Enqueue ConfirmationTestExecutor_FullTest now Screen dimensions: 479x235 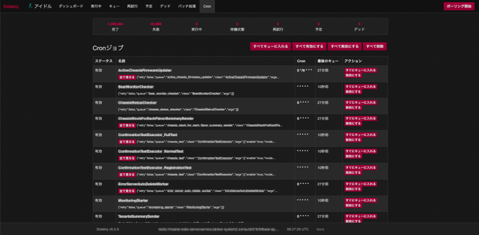coord(361,134)
